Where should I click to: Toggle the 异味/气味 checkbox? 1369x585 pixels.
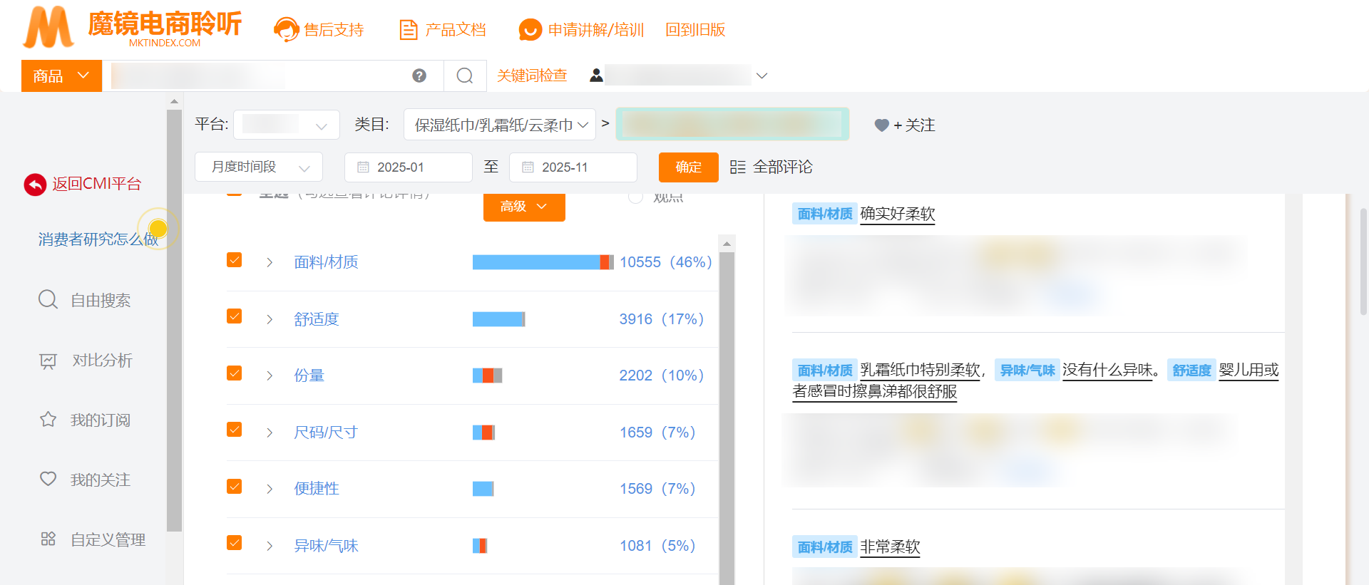tap(234, 543)
